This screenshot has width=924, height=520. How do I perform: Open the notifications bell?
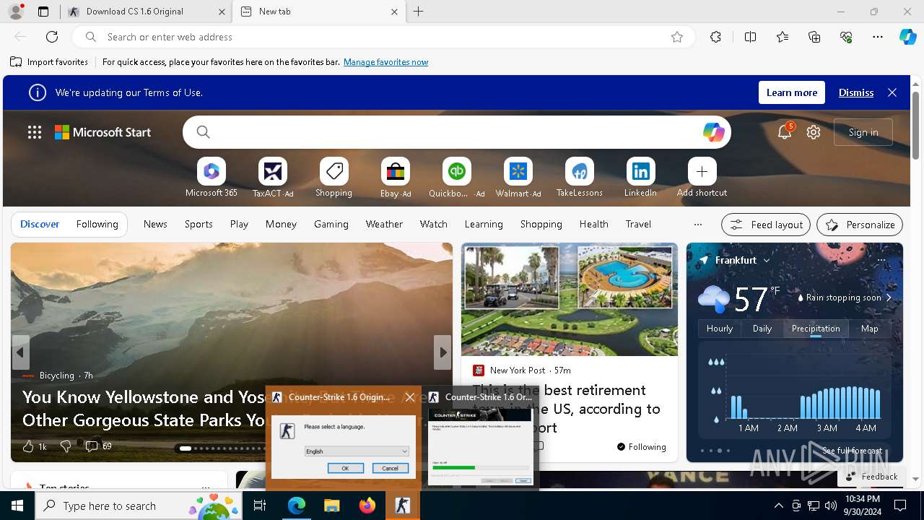tap(785, 132)
